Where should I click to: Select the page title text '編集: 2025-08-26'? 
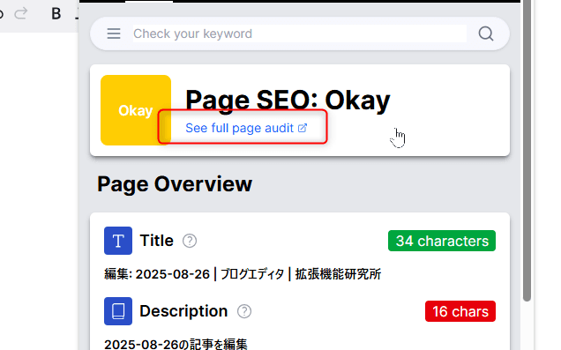[157, 274]
